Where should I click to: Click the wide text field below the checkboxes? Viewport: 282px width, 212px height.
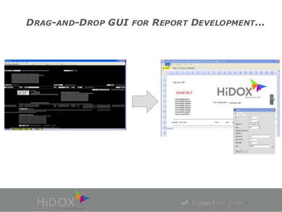tap(259, 136)
